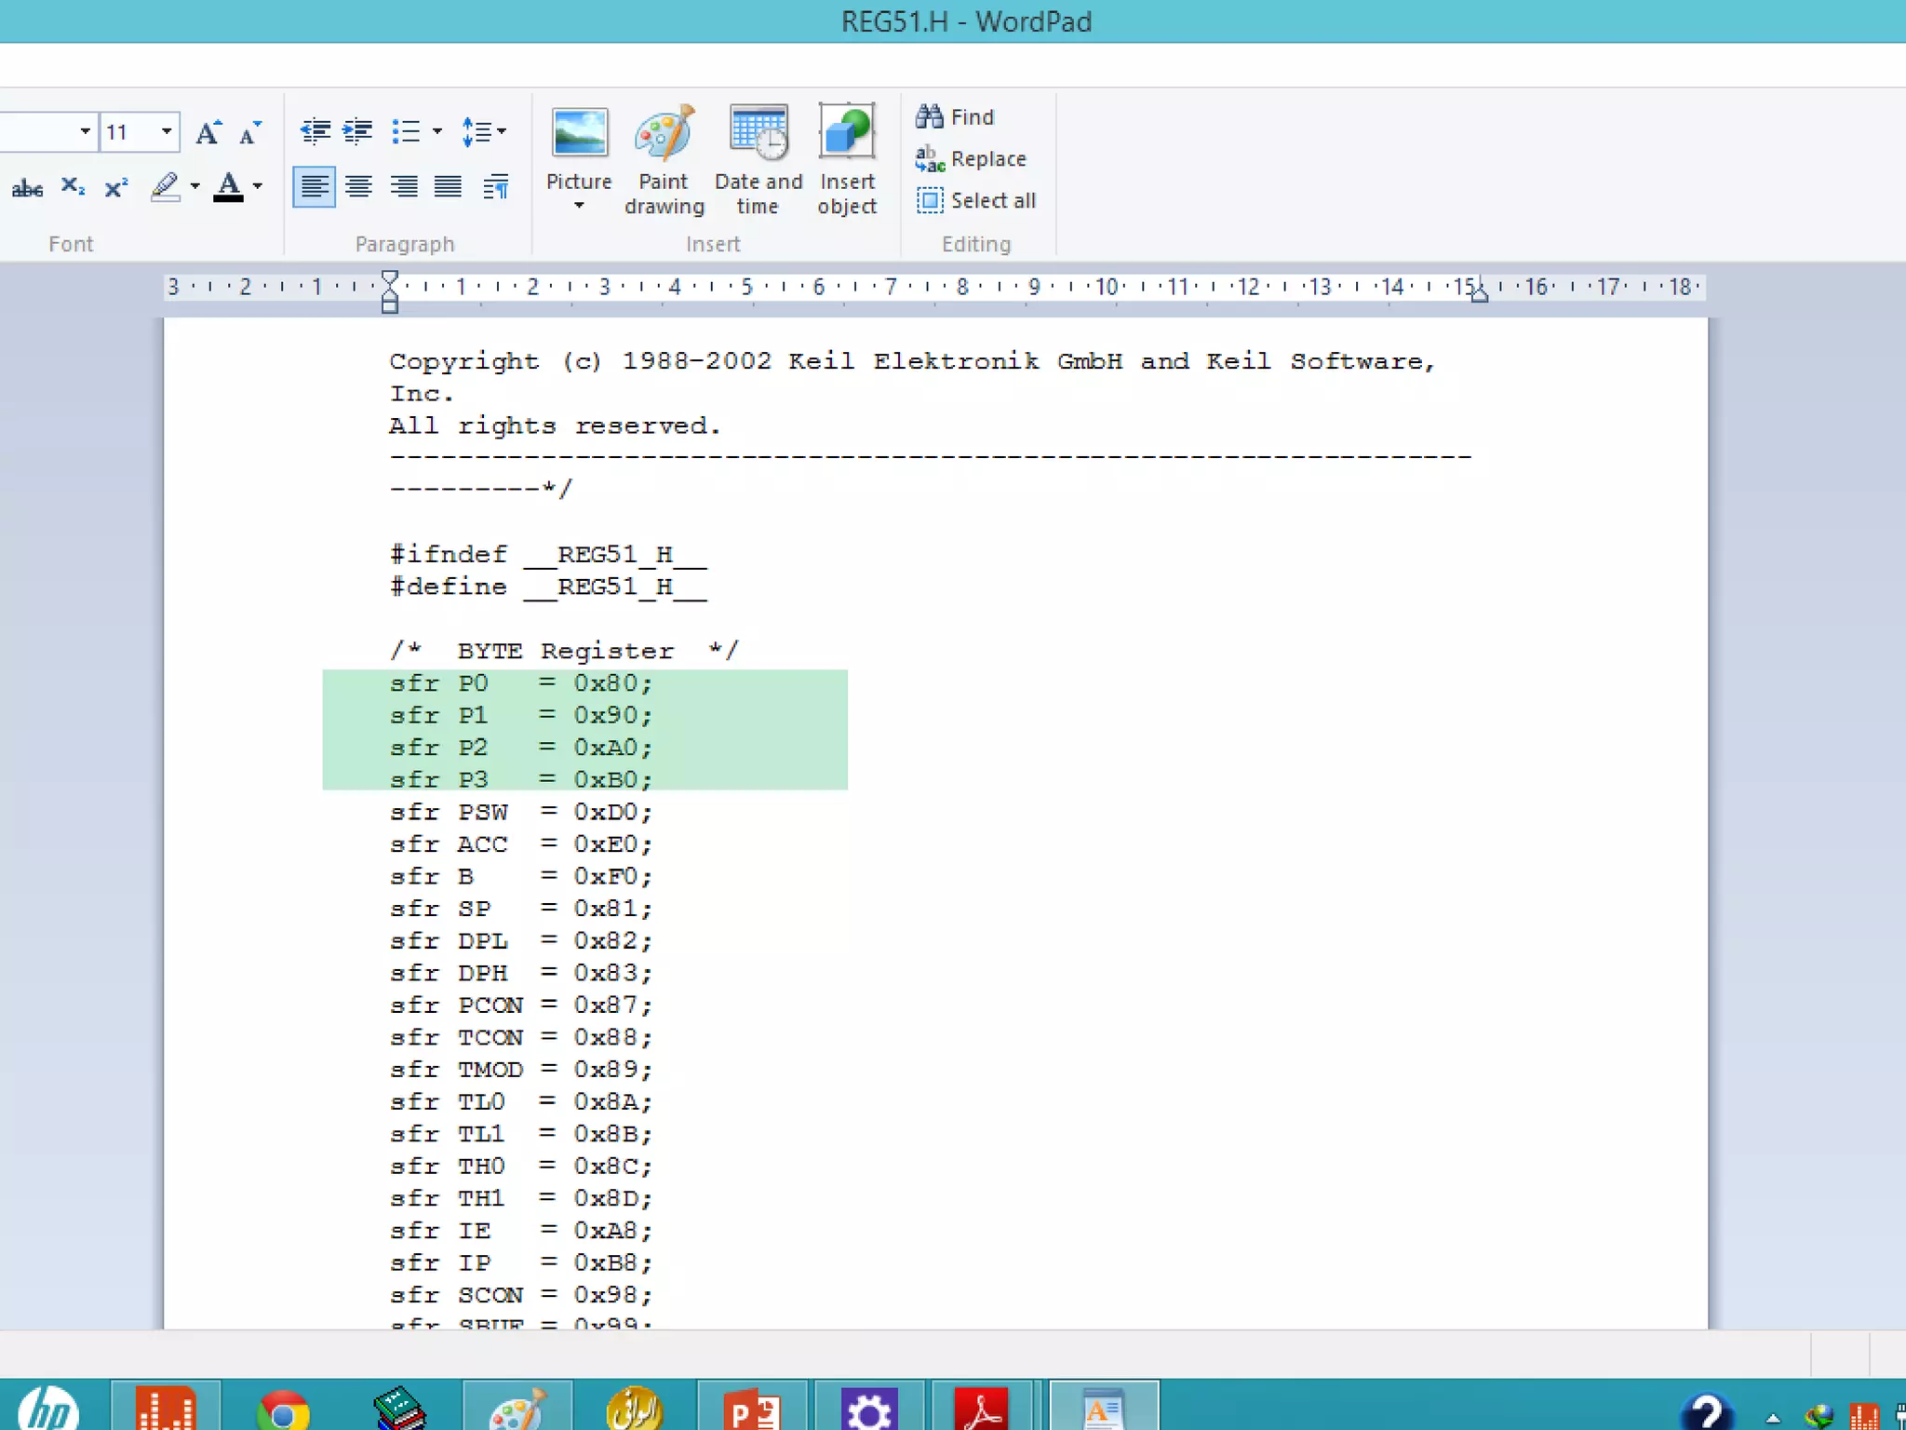Expand the bullet list style dropdown
Viewport: 1906px width, 1430px height.
tap(437, 132)
